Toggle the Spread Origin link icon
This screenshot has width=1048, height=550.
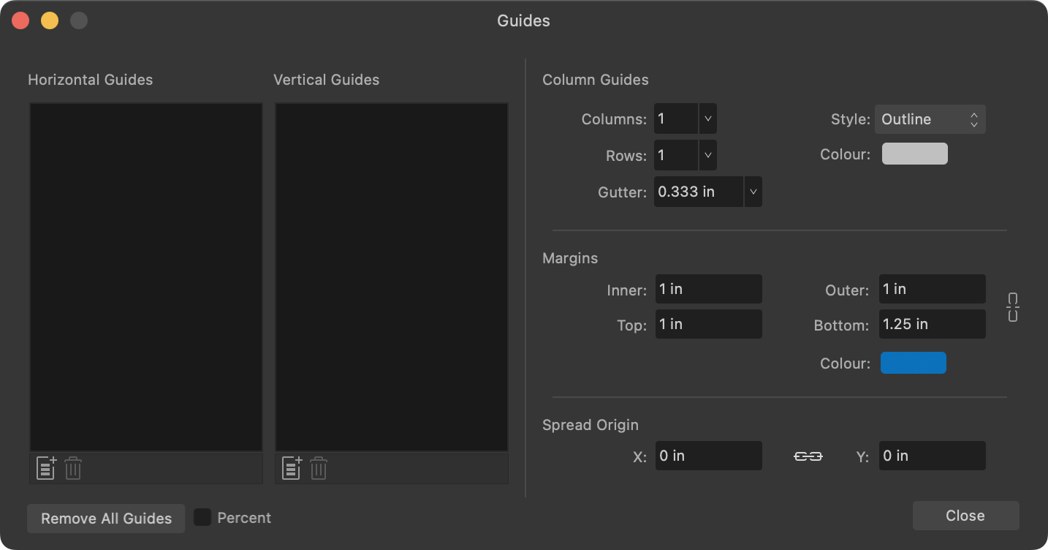[x=808, y=455]
